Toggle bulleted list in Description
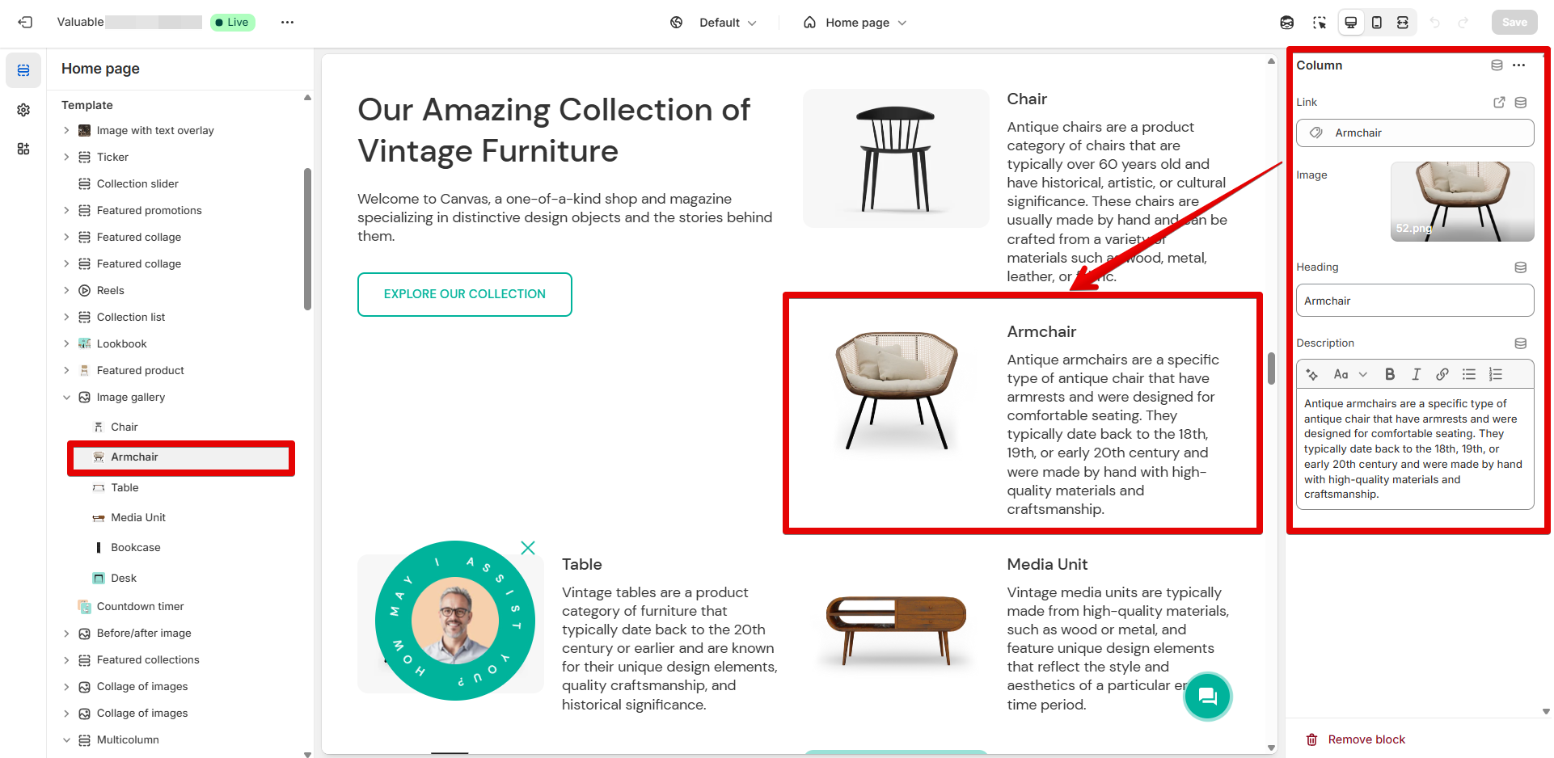 [x=1469, y=374]
